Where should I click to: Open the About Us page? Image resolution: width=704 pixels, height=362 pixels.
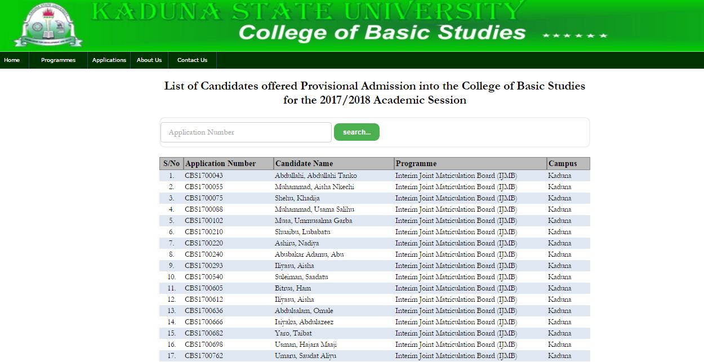(149, 60)
